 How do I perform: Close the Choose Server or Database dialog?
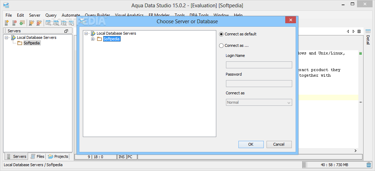(x=290, y=20)
